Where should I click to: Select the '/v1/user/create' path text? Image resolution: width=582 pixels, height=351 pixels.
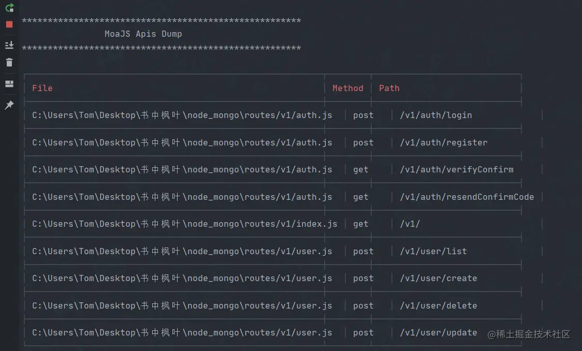(x=439, y=279)
